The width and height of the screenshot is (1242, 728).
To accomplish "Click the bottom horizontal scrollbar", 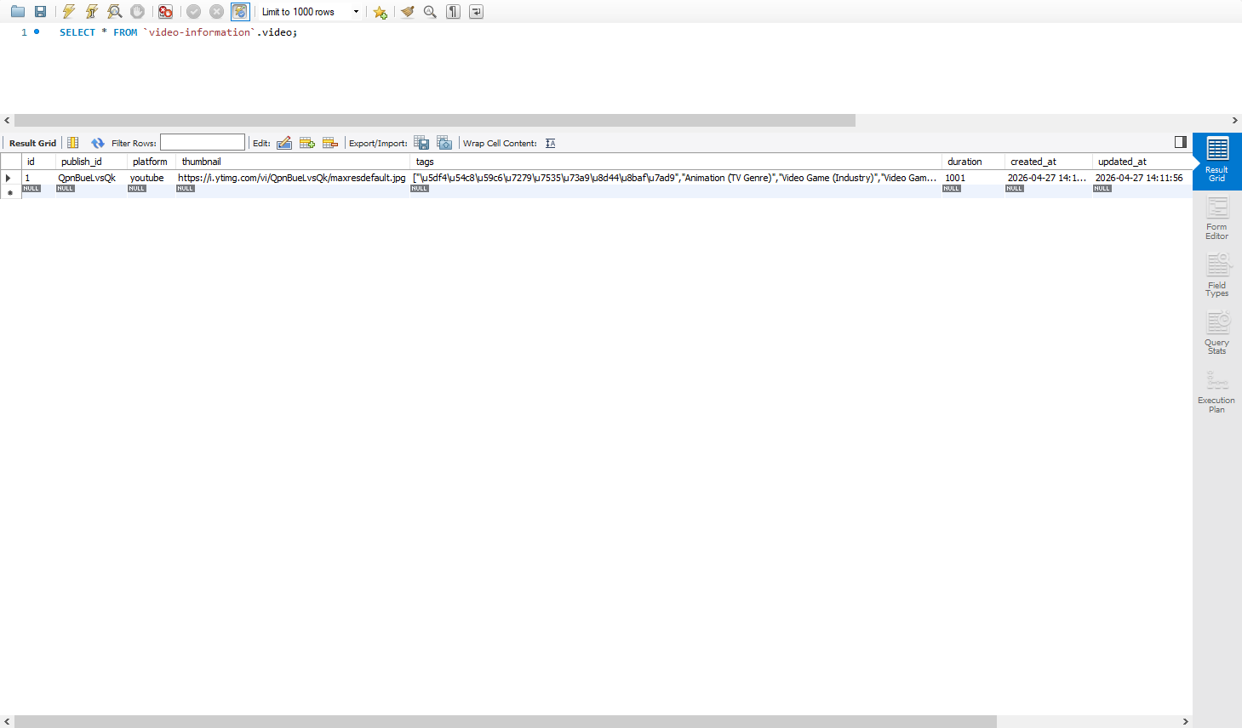I will [506, 721].
